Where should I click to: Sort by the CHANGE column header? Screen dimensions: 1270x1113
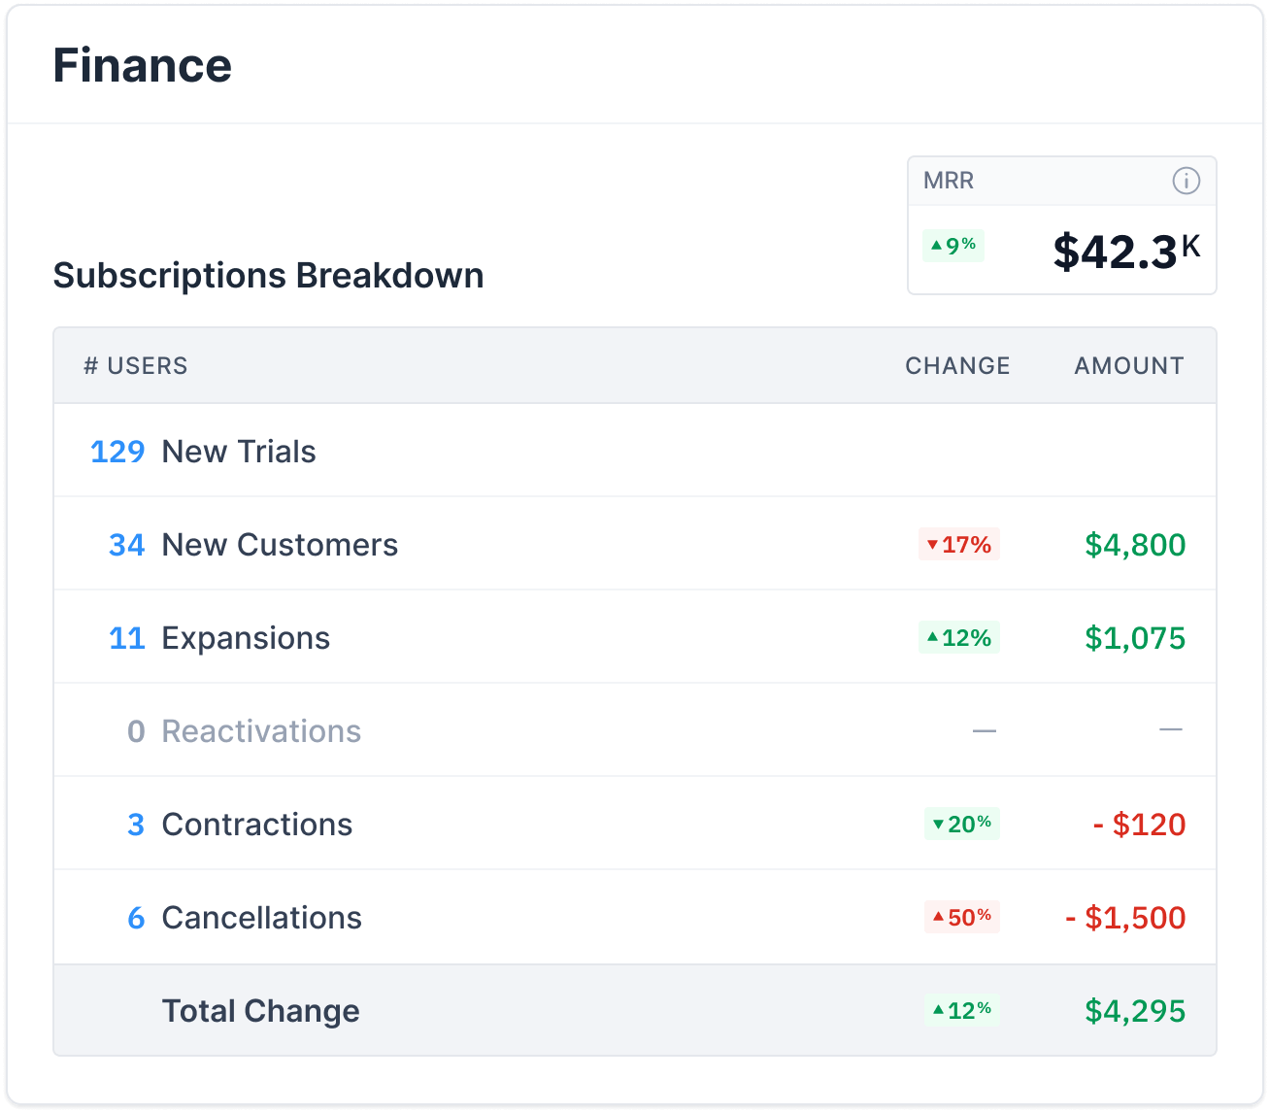pyautogui.click(x=957, y=366)
